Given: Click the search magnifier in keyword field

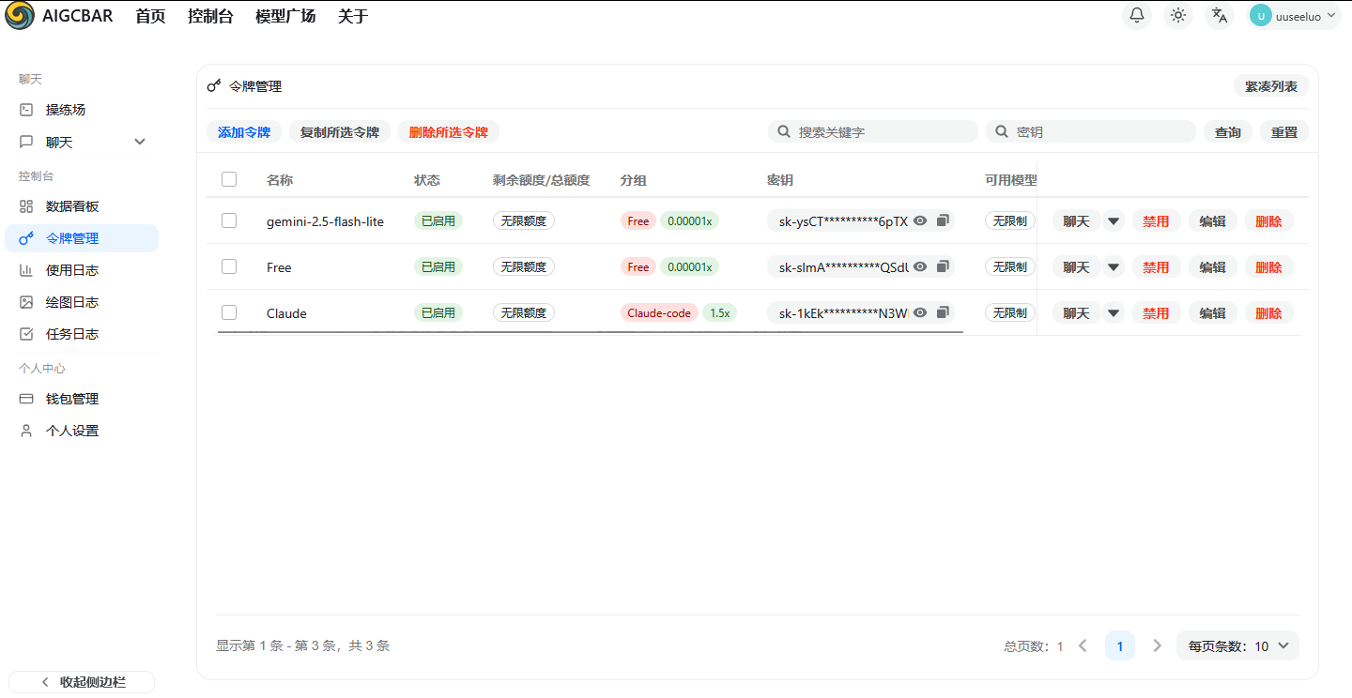Looking at the screenshot, I should pos(784,132).
